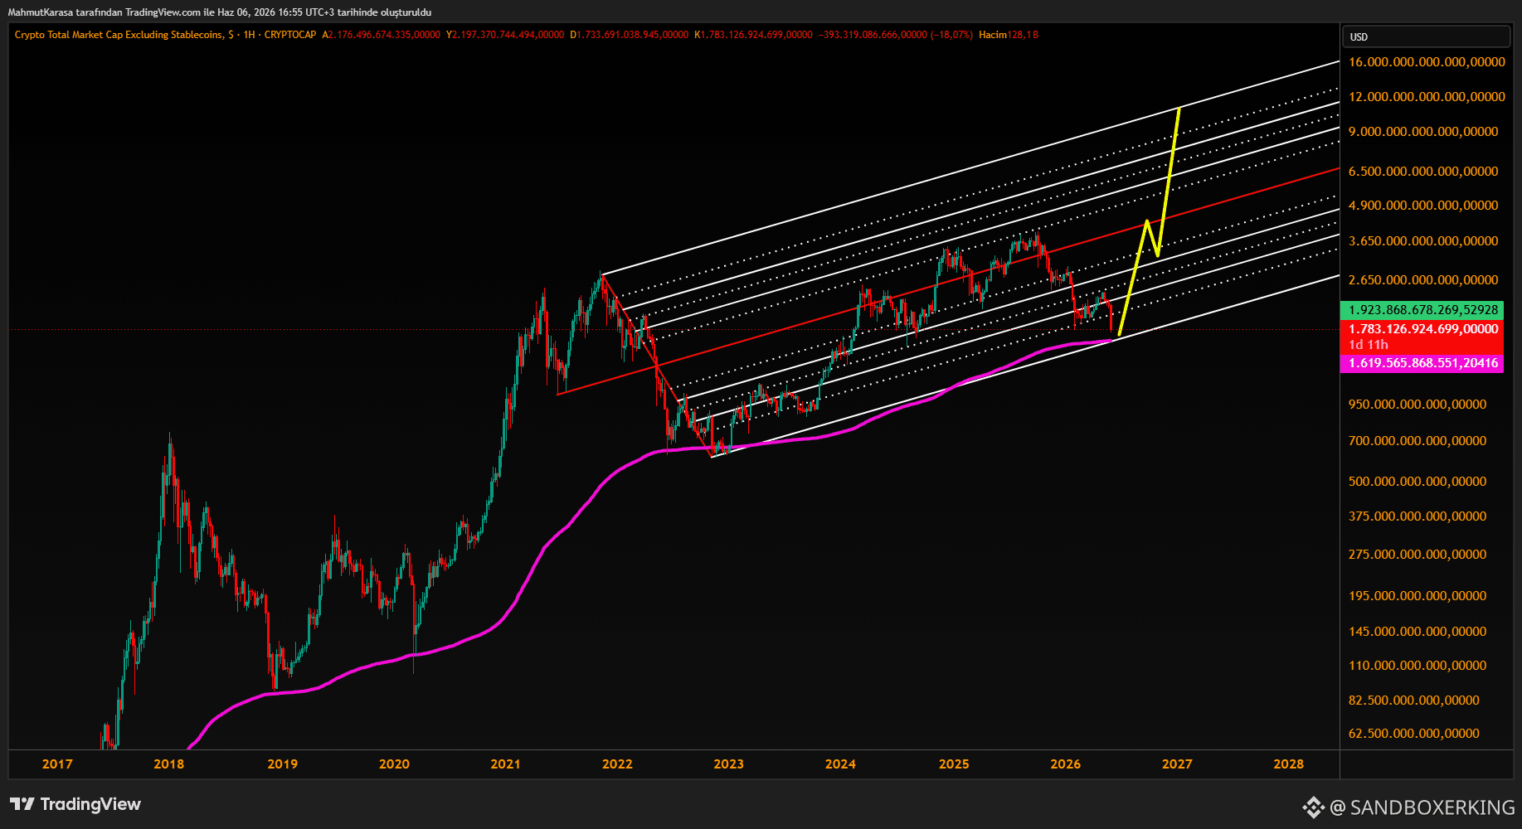The width and height of the screenshot is (1522, 829).
Task: Click the 700.000.000.000 price scale label
Action: 1417,441
